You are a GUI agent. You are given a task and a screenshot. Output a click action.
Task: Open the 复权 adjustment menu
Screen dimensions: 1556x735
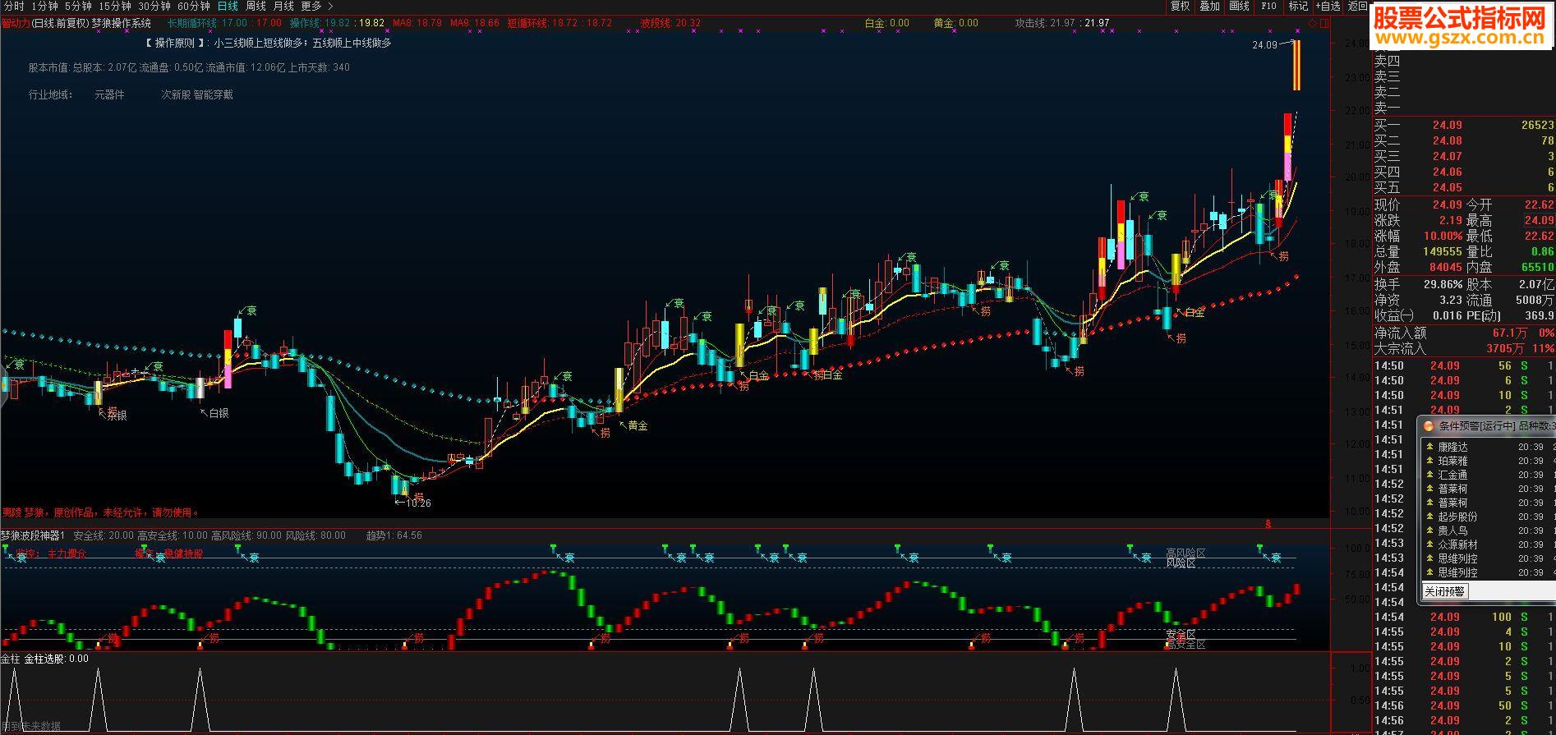click(1180, 7)
